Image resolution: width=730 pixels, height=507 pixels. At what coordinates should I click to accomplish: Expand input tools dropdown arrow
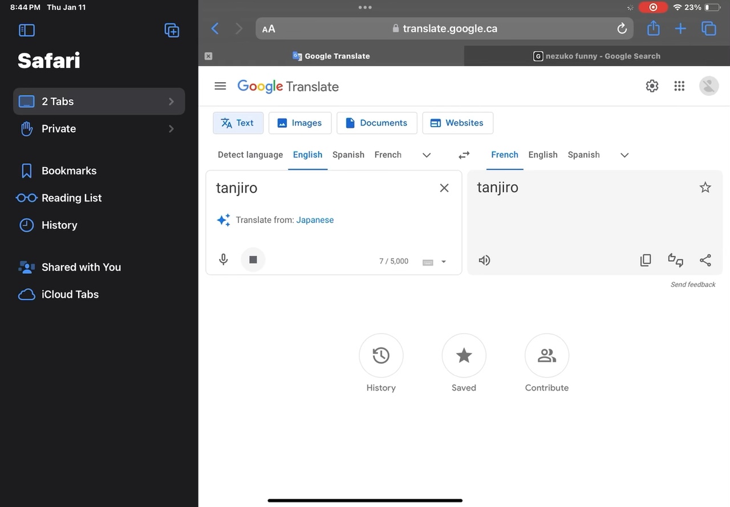pos(444,262)
